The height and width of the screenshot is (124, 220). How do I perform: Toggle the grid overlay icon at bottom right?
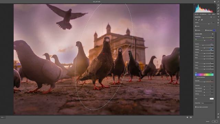[x=218, y=117]
